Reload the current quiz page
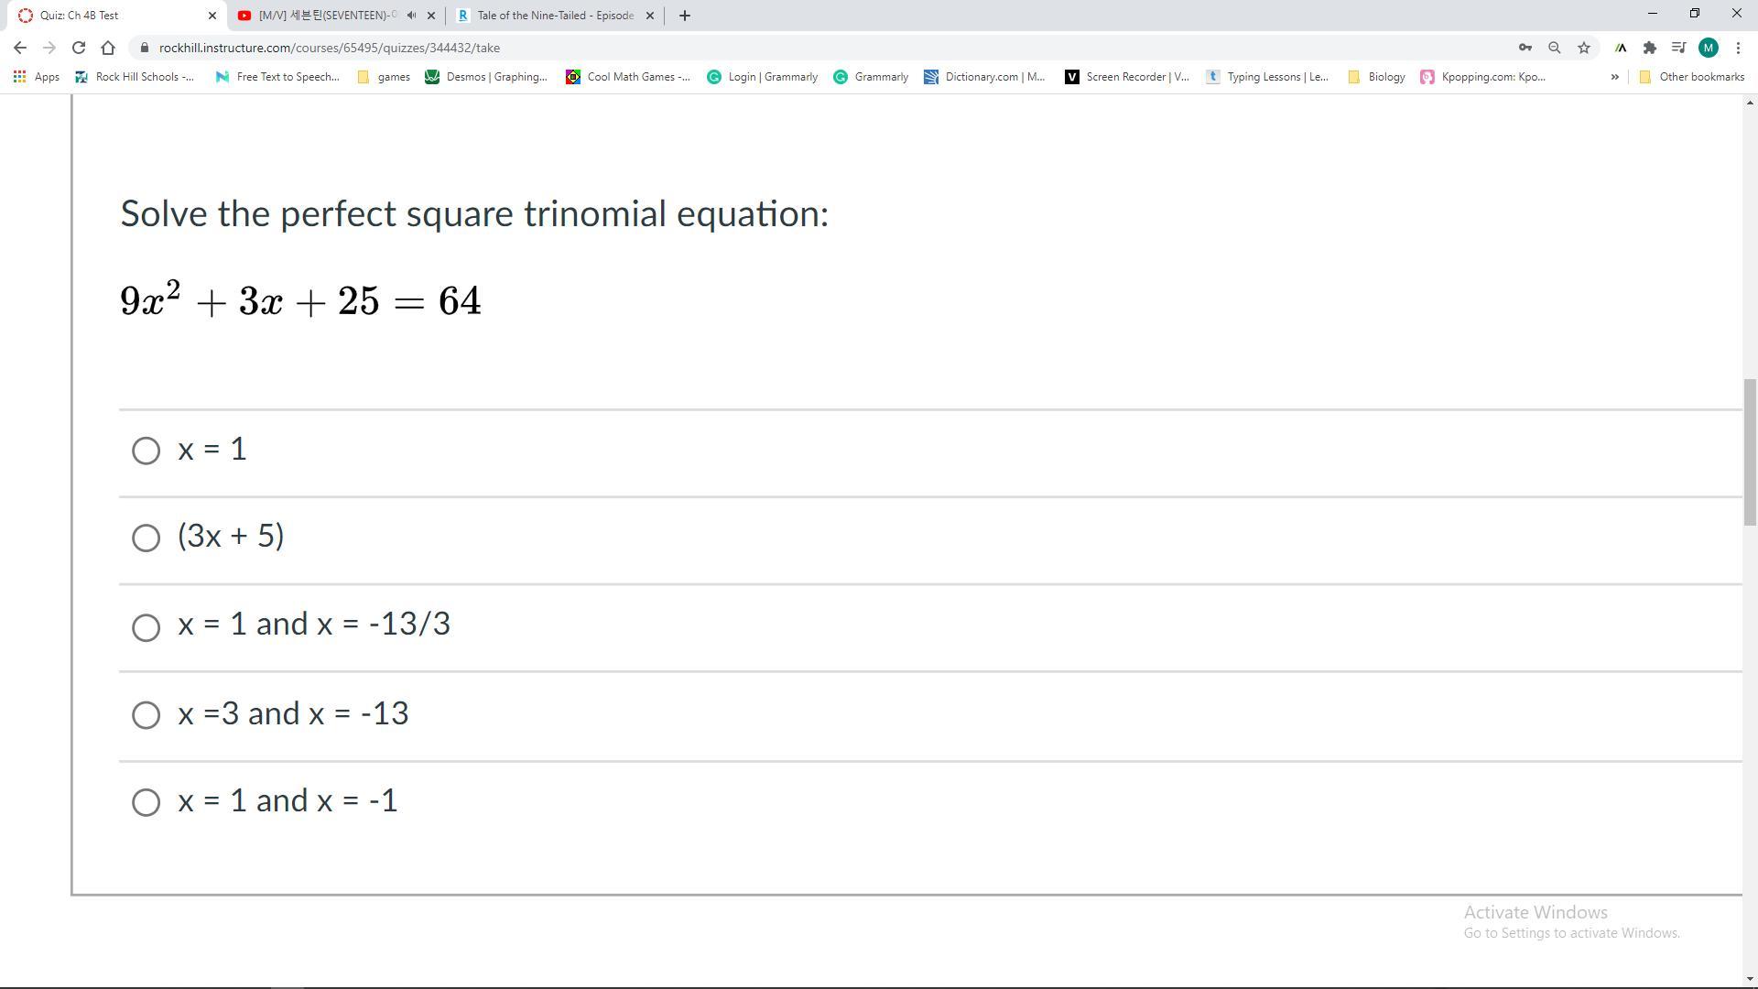The width and height of the screenshot is (1758, 989). pyautogui.click(x=79, y=48)
